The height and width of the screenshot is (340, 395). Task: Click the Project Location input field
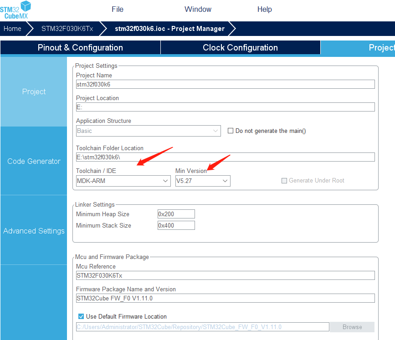click(225, 107)
